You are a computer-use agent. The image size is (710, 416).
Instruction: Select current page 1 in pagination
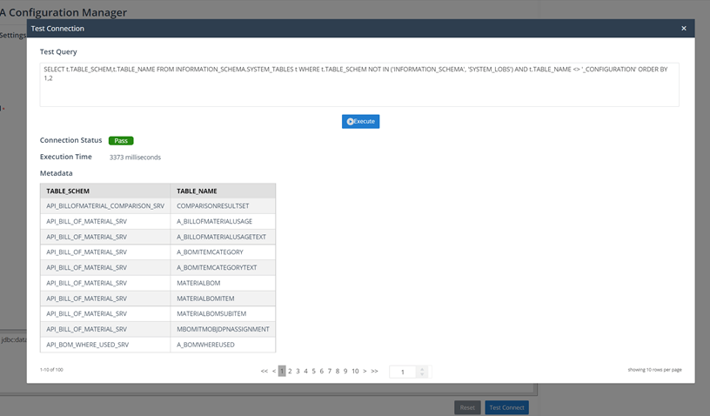coord(282,372)
